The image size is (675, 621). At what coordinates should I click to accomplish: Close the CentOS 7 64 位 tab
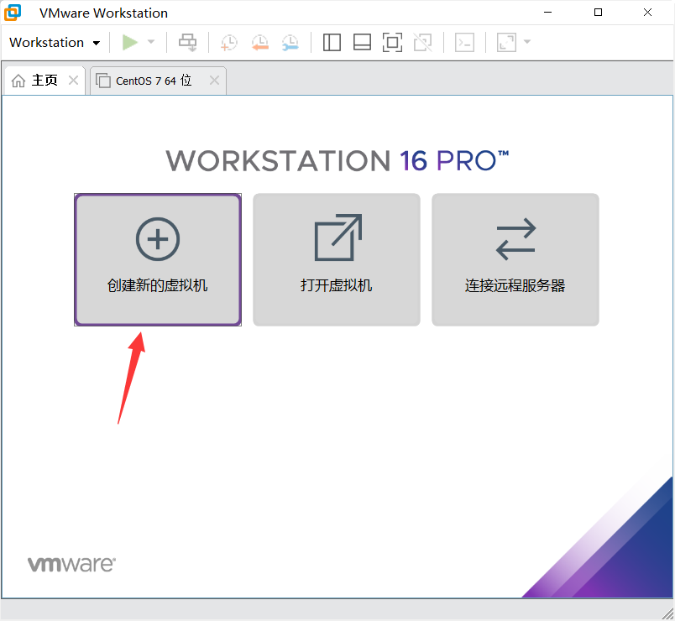pyautogui.click(x=214, y=80)
